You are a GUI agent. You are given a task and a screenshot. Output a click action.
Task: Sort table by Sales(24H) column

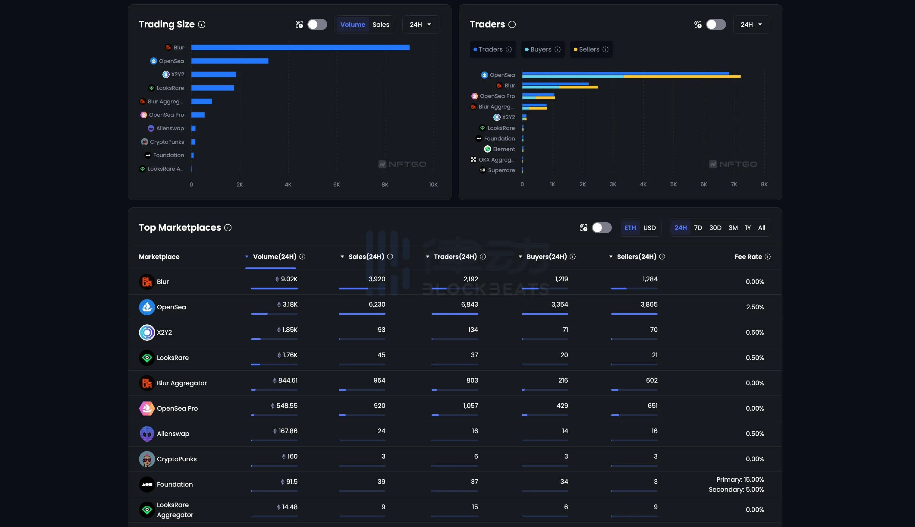tap(366, 257)
